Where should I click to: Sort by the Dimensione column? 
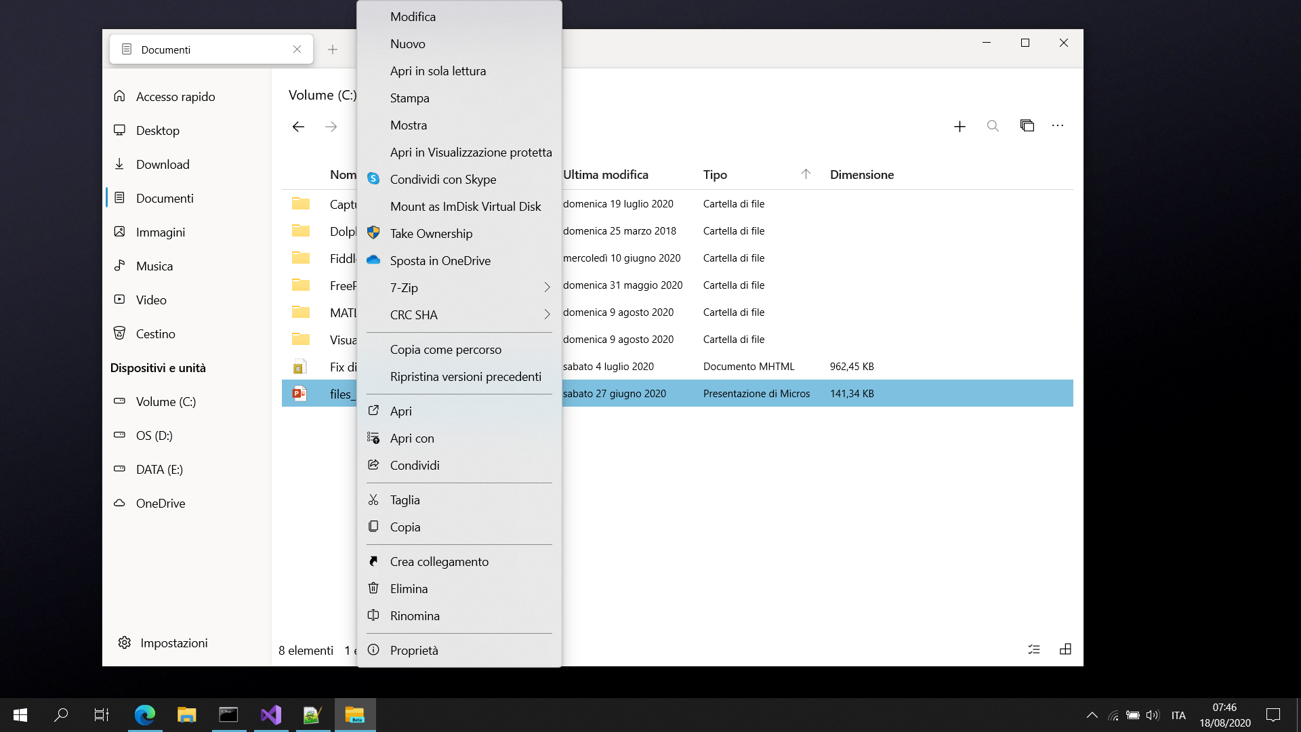861,175
